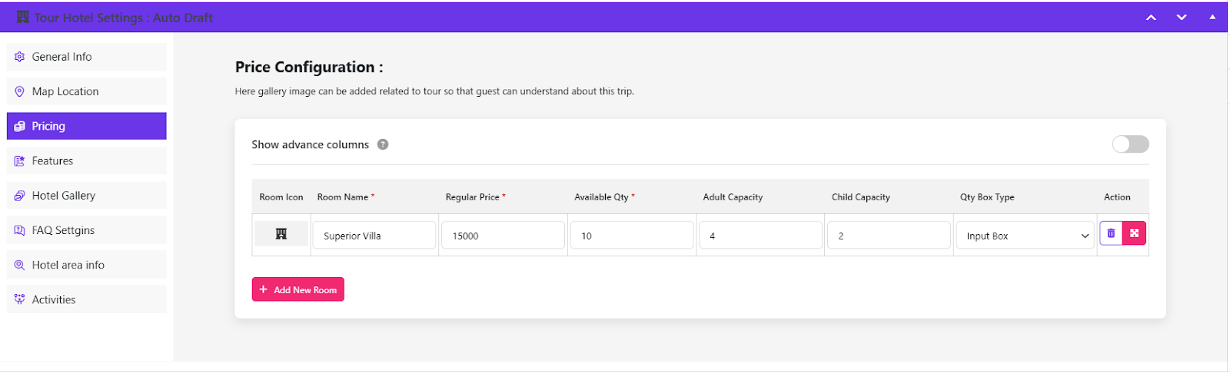Delete the Superior Villa room row

click(x=1111, y=233)
